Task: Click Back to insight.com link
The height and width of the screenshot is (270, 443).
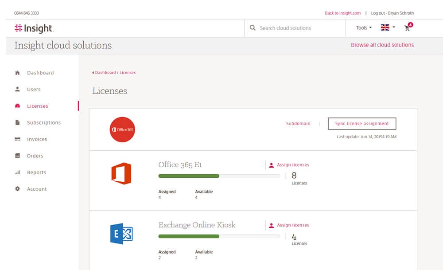Action: point(342,13)
